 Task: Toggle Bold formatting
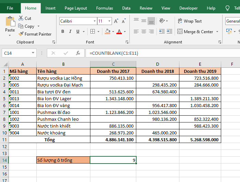pos(63,31)
